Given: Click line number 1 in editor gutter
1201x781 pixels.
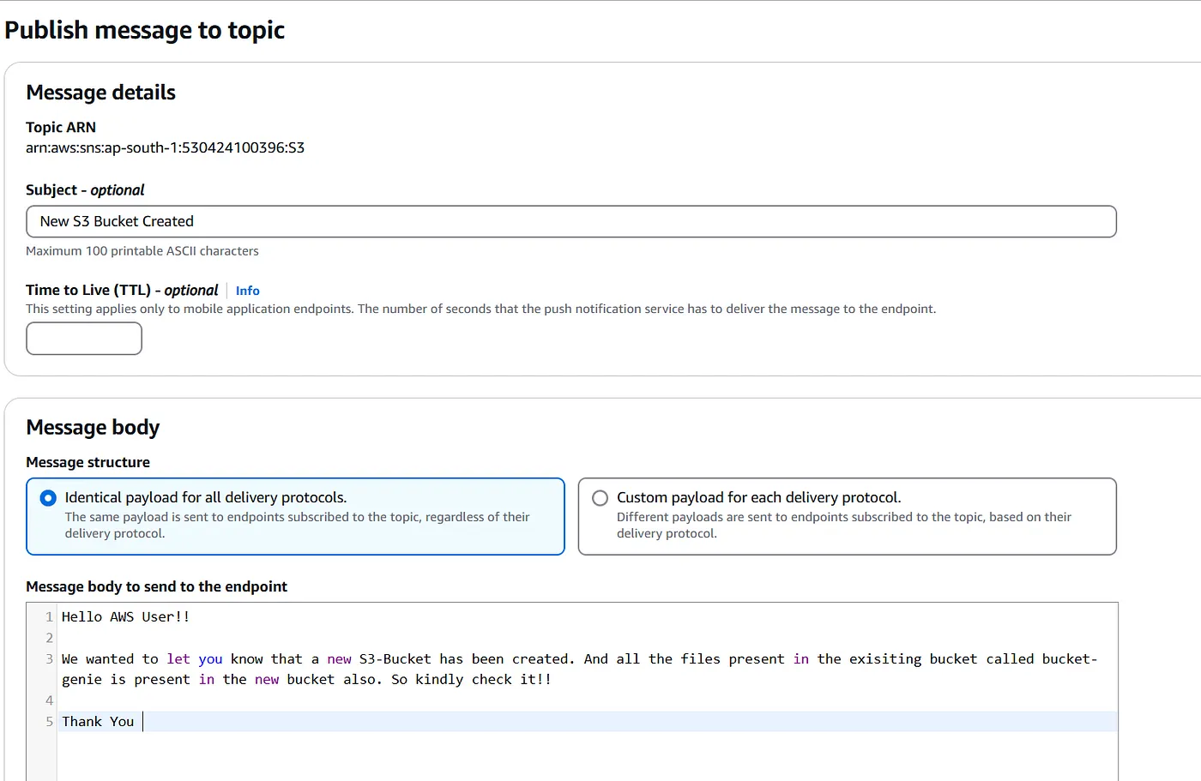Looking at the screenshot, I should tap(49, 616).
